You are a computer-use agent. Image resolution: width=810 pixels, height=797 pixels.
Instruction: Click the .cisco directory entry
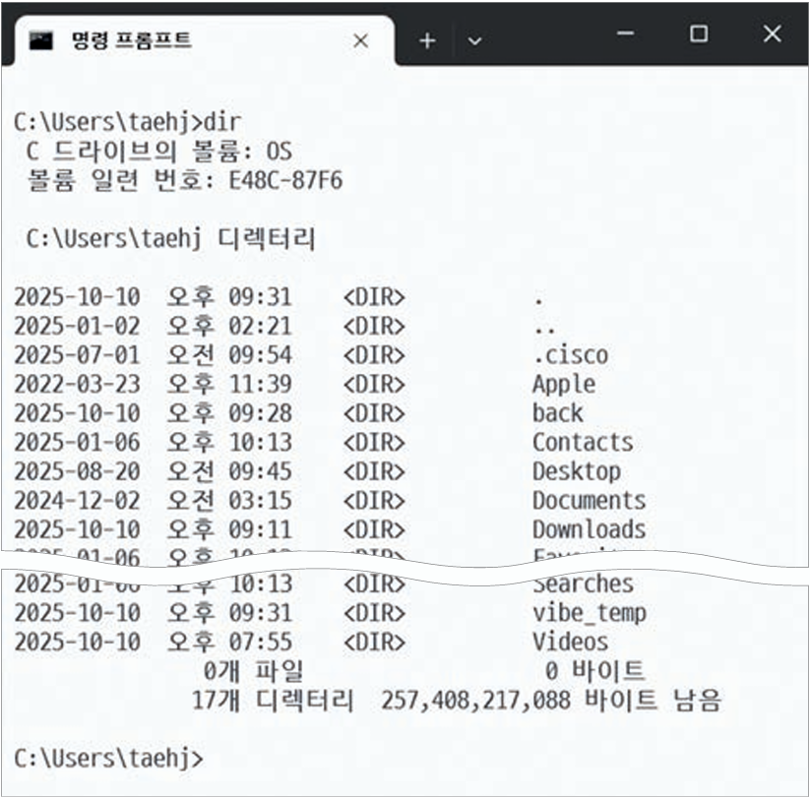pos(570,355)
